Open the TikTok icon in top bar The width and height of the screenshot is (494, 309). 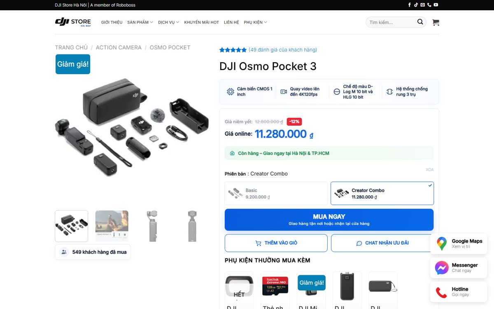tap(416, 5)
